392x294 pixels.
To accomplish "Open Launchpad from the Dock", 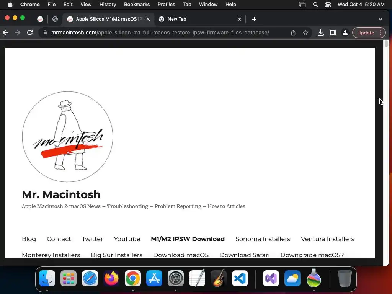I will [69, 278].
